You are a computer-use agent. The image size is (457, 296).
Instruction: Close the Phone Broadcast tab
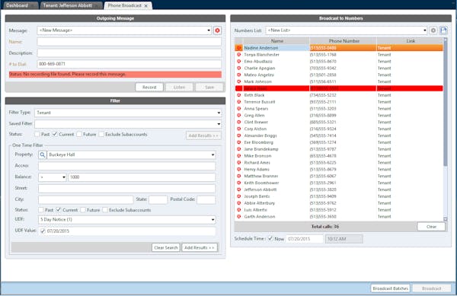tap(146, 5)
